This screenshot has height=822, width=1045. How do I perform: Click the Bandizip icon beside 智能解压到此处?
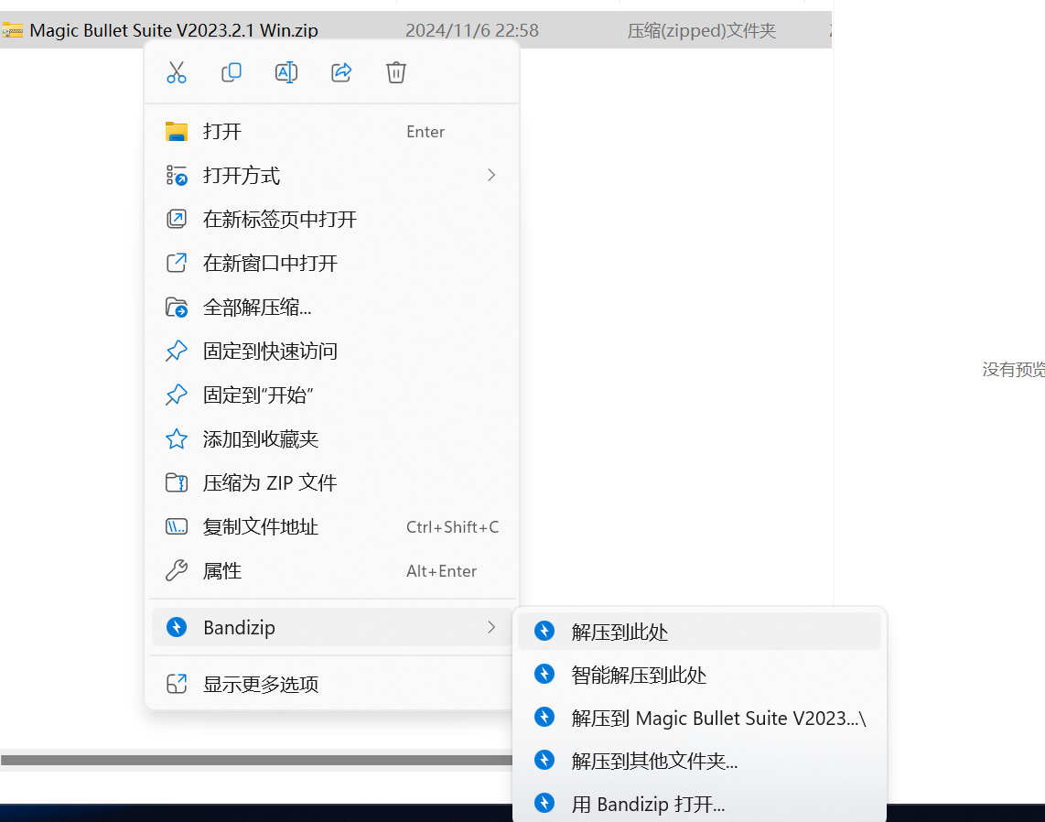(544, 674)
